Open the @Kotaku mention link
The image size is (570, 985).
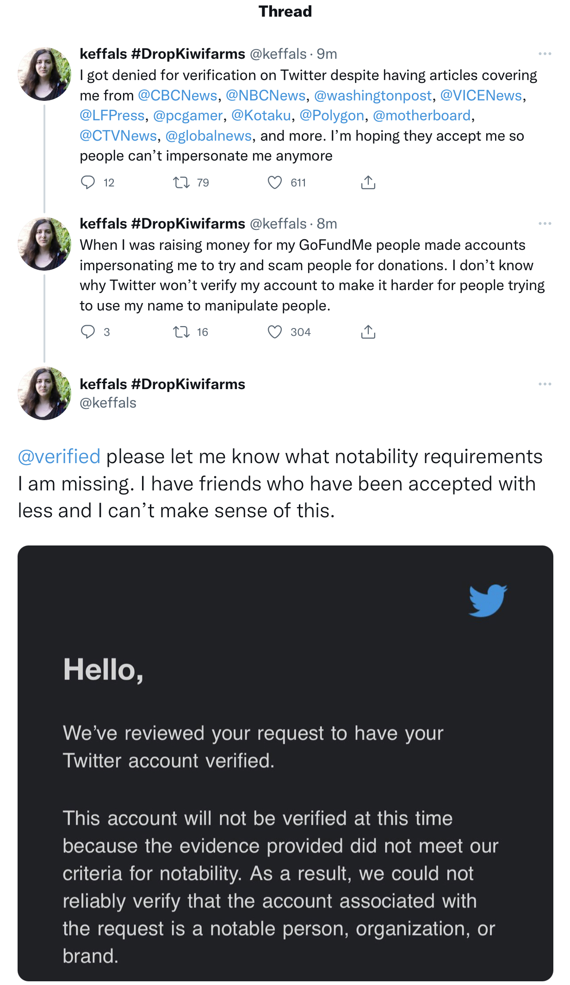pyautogui.click(x=261, y=116)
